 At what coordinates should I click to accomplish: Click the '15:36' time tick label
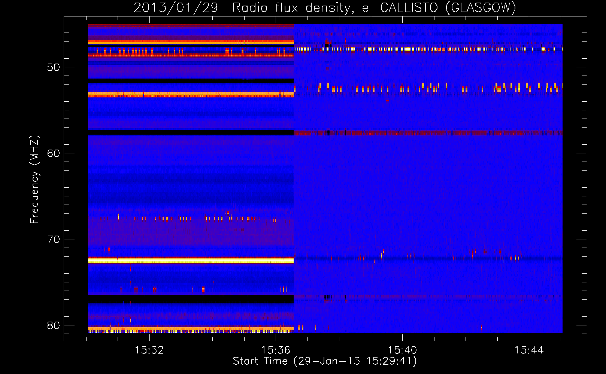(x=276, y=350)
